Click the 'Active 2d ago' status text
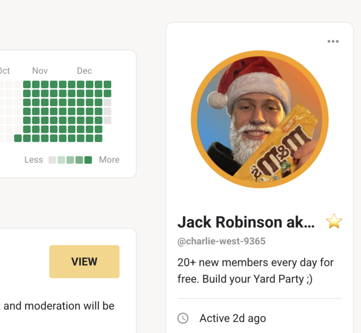This screenshot has width=361, height=333. [x=233, y=318]
